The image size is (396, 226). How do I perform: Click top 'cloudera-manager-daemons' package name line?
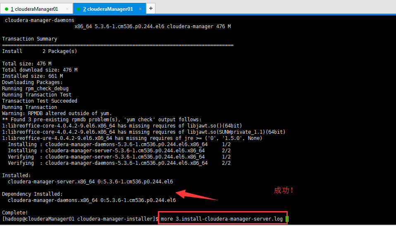point(40,20)
